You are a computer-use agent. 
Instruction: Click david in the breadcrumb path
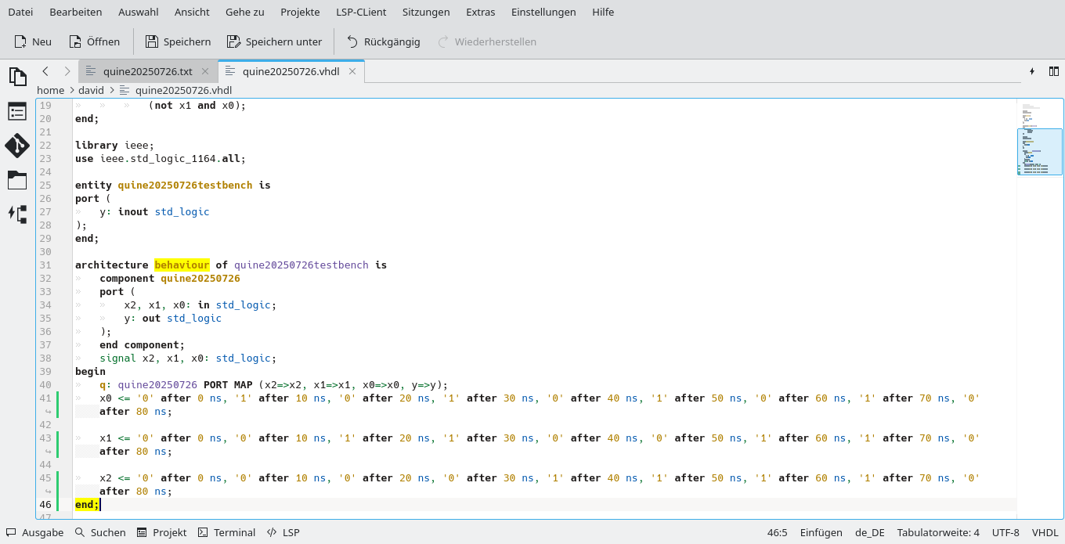tap(91, 90)
